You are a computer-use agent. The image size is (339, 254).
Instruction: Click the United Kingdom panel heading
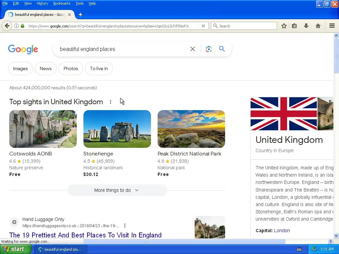click(289, 140)
